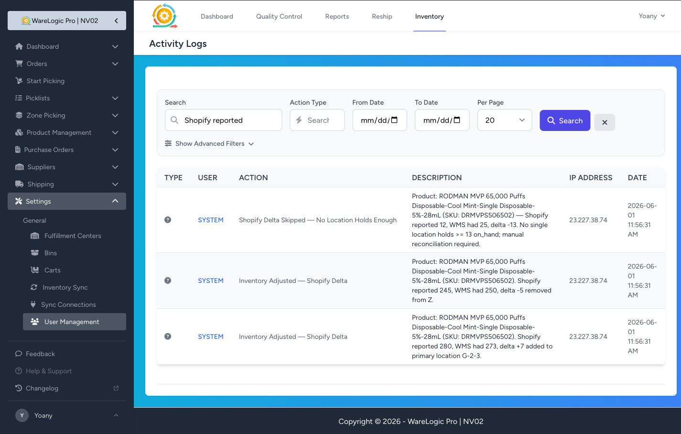Click the Action Type search field
The height and width of the screenshot is (434, 681).
click(x=317, y=120)
